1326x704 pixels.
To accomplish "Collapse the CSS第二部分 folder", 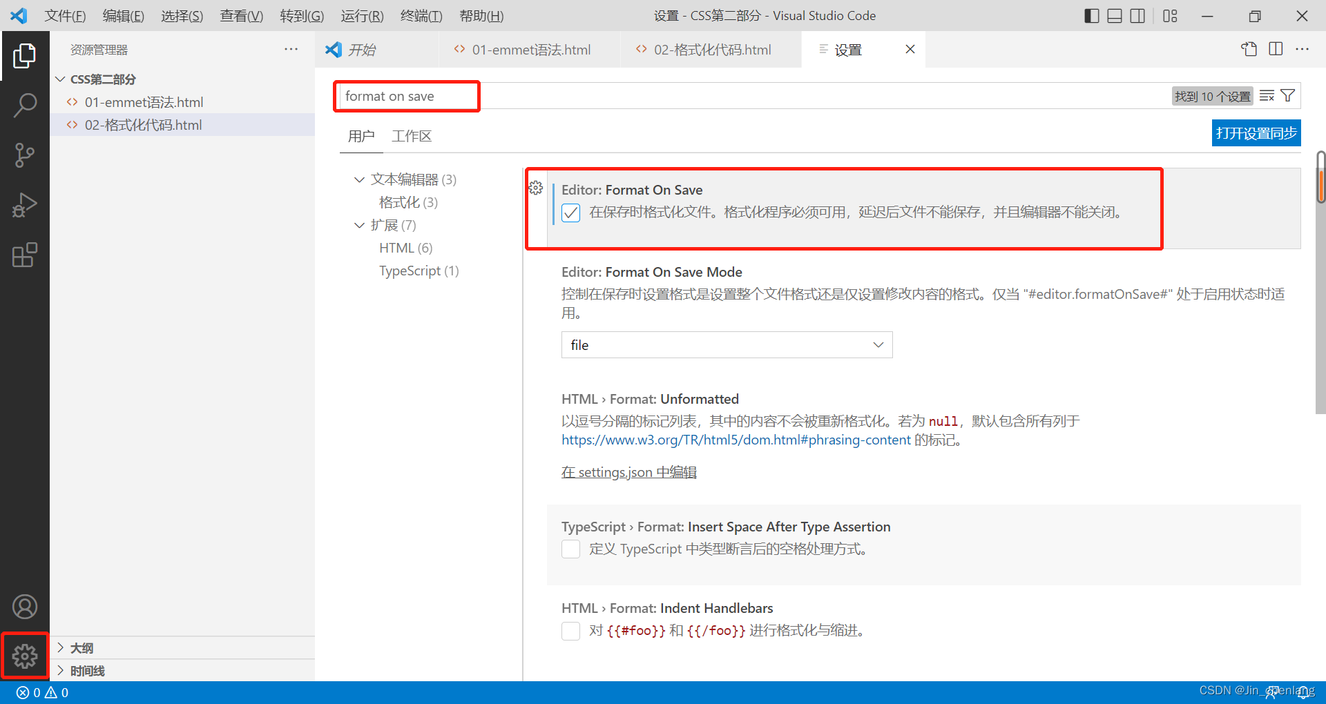I will click(61, 79).
